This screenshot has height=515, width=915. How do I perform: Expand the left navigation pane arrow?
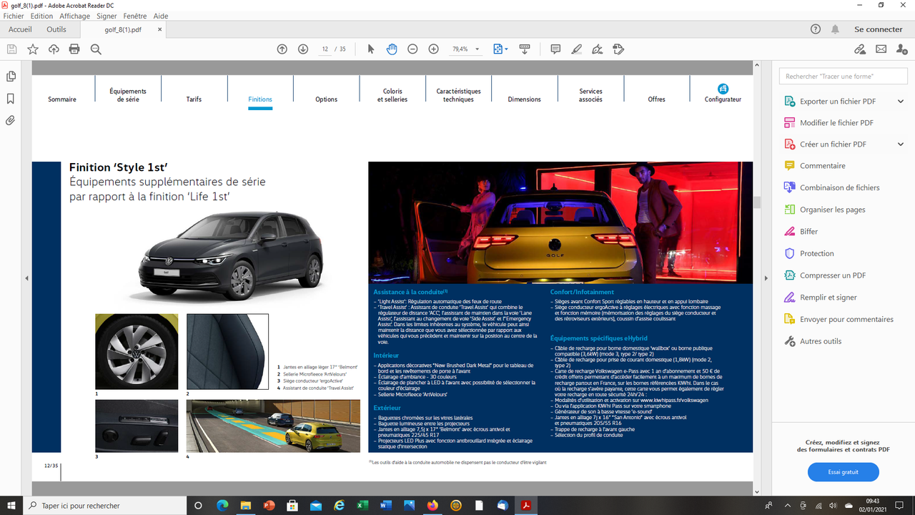26,278
